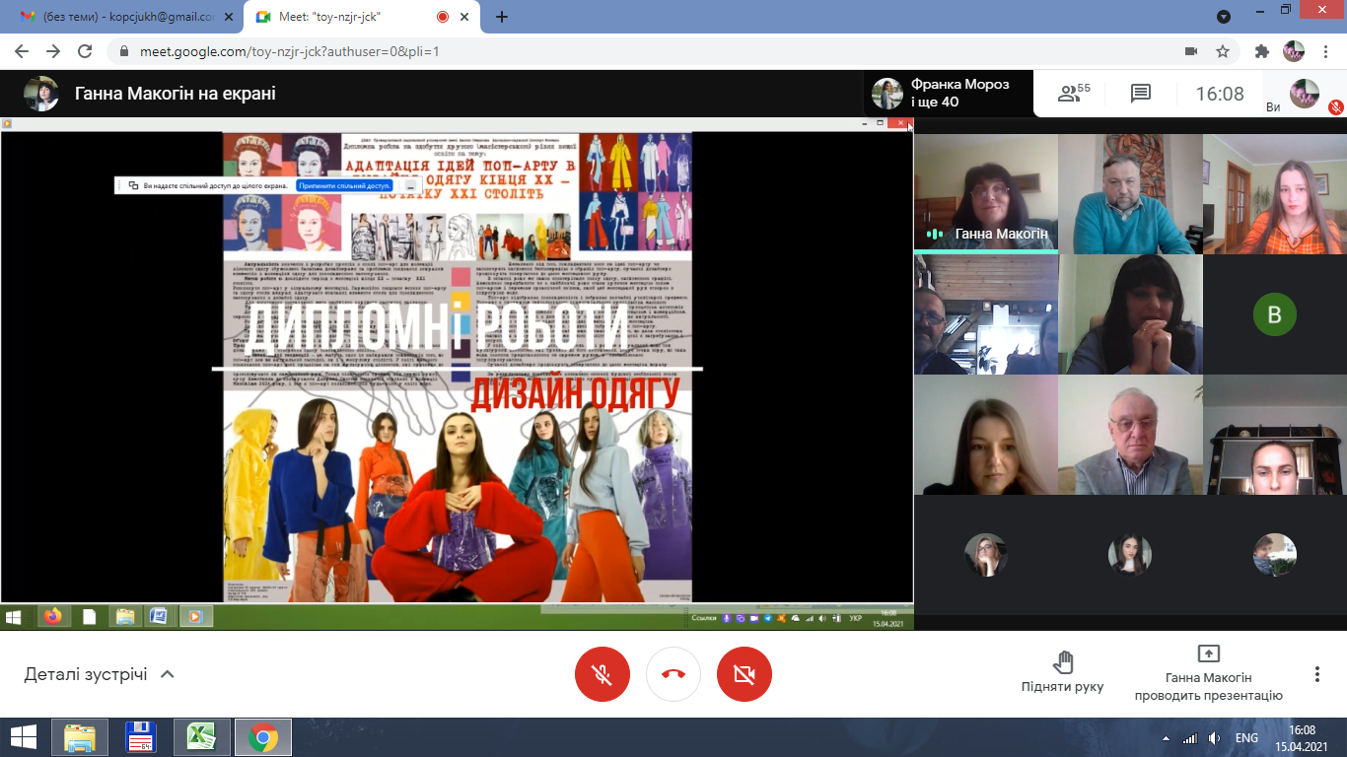The image size is (1347, 757).
Task: Open a new browser tab
Action: 502,17
